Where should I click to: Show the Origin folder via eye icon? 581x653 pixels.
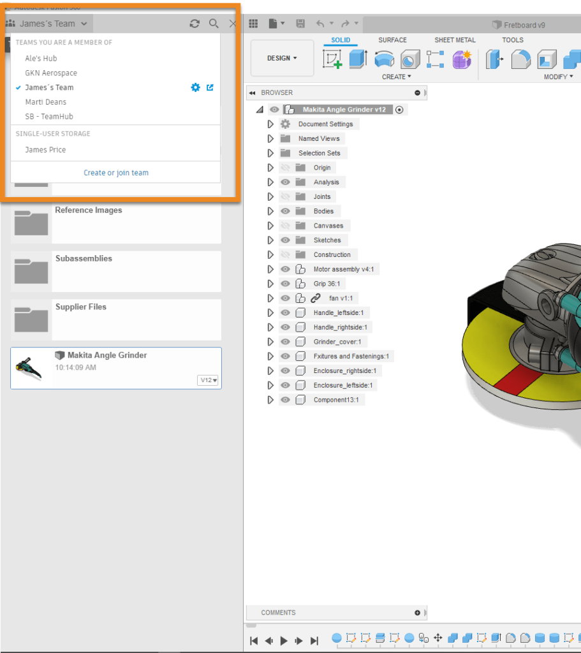click(x=285, y=168)
